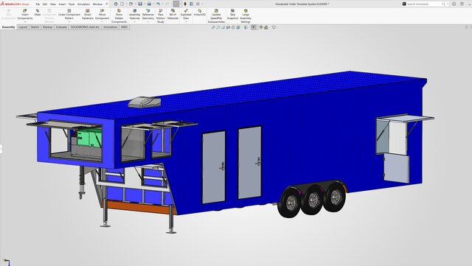Click Zoom to Area in view toolbar
The height and width of the screenshot is (266, 472).
(218, 27)
